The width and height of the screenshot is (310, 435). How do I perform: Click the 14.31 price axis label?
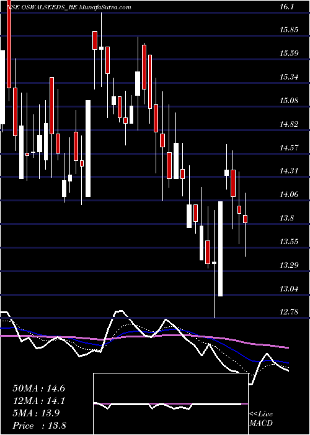(x=289, y=171)
